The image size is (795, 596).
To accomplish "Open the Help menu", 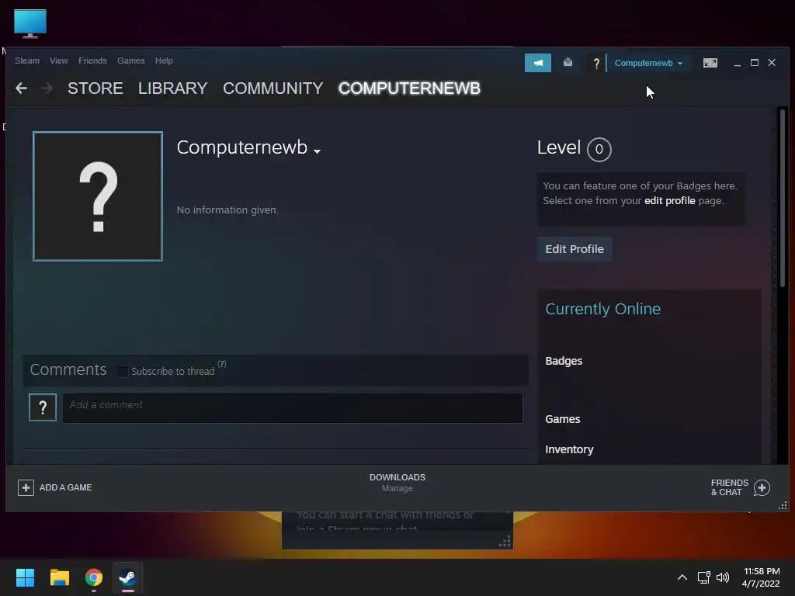I will click(x=164, y=61).
